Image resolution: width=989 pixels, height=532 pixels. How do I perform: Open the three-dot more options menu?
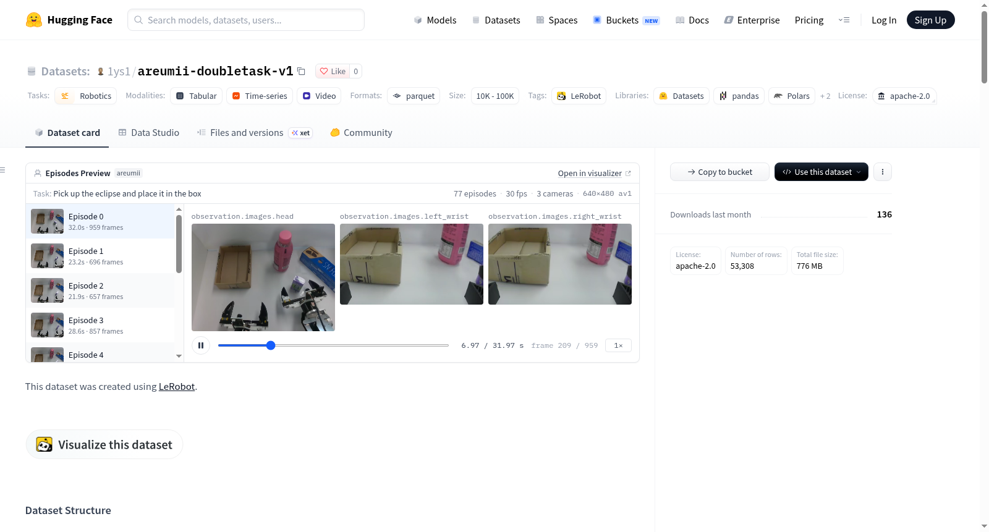pos(883,172)
